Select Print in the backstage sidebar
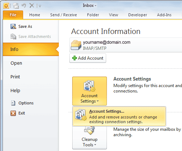This screenshot has height=151, width=182. point(15,77)
